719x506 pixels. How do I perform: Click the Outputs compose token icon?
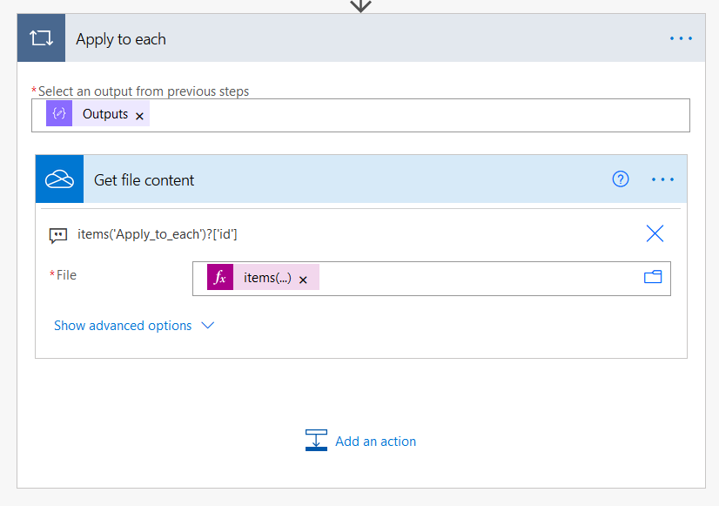tap(59, 113)
